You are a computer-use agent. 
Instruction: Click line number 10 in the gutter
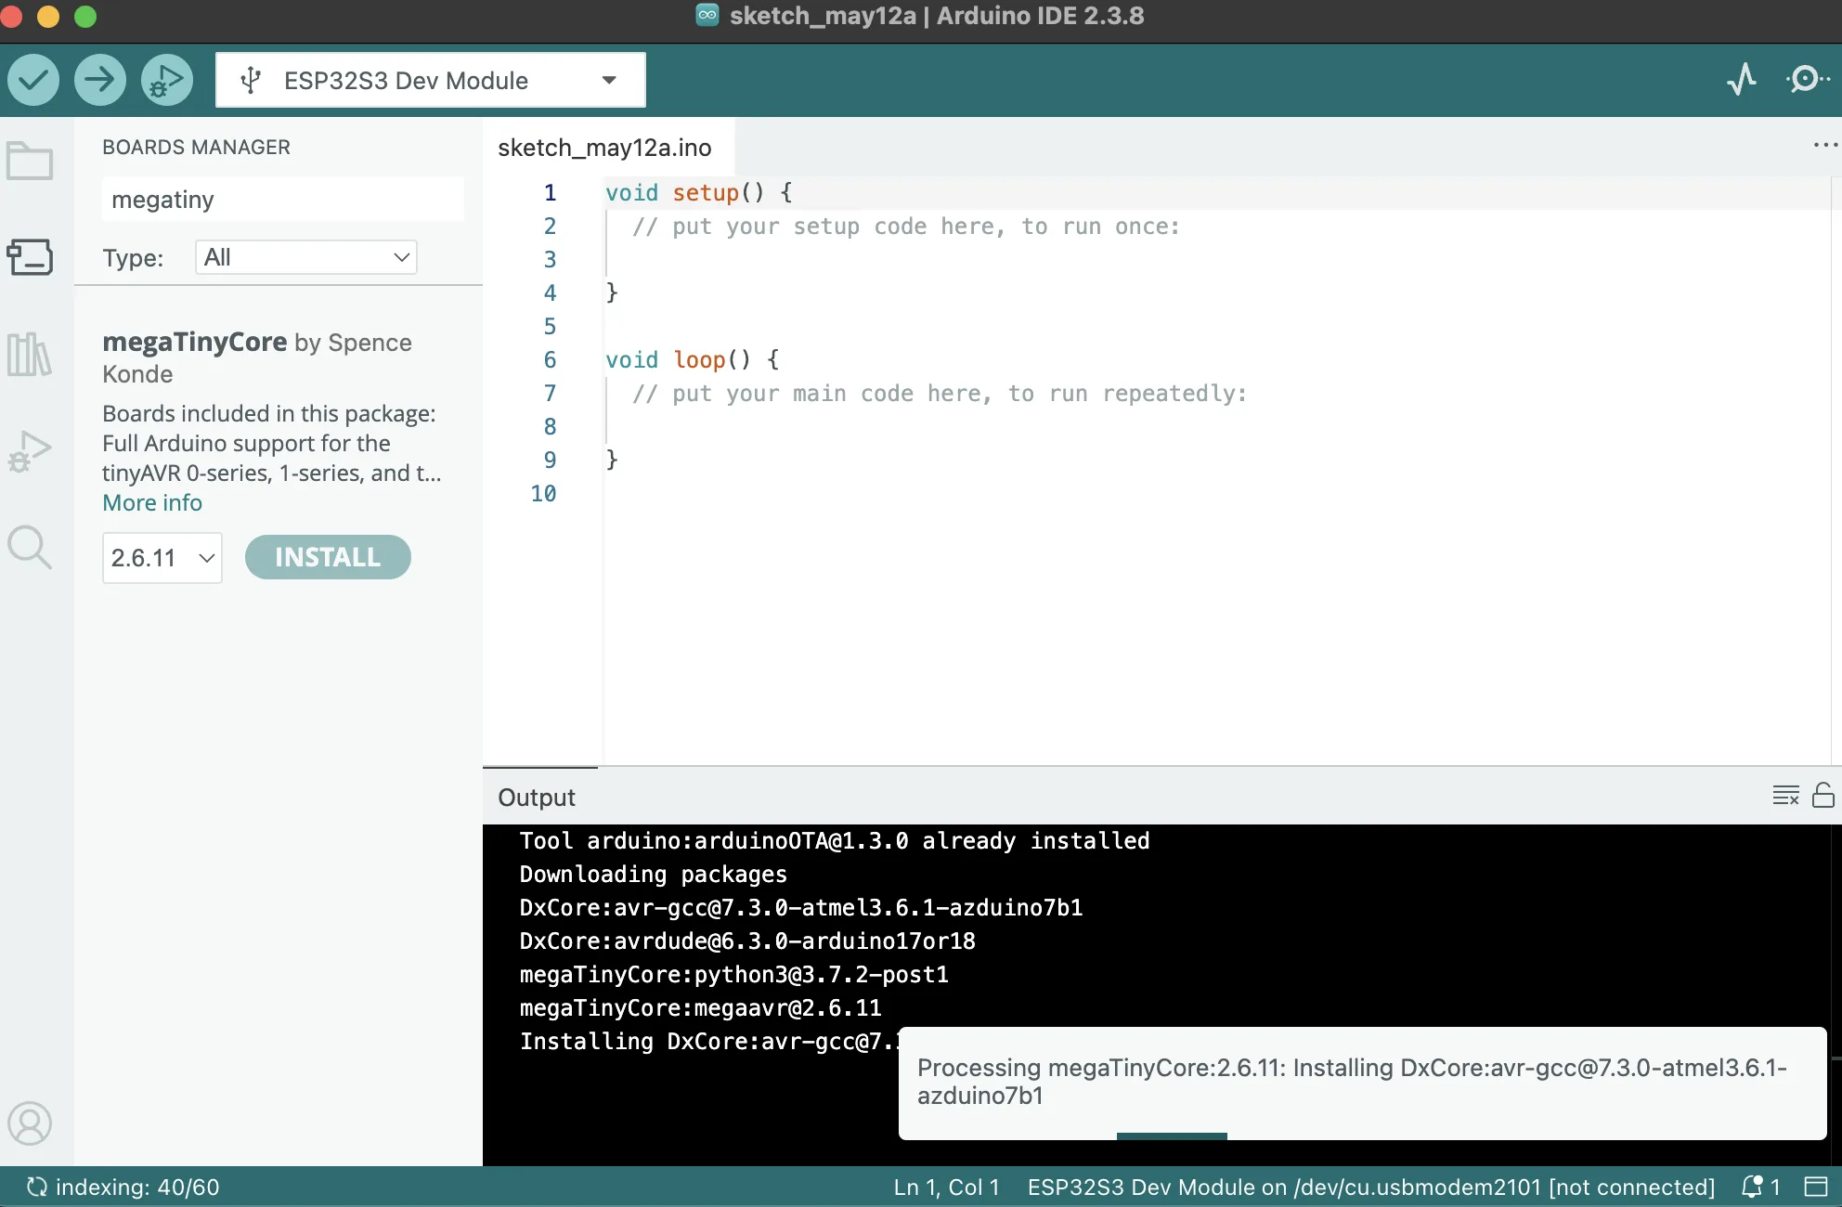click(x=544, y=493)
